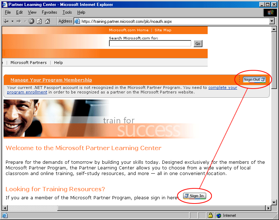Open the Tools menu

[67, 12]
